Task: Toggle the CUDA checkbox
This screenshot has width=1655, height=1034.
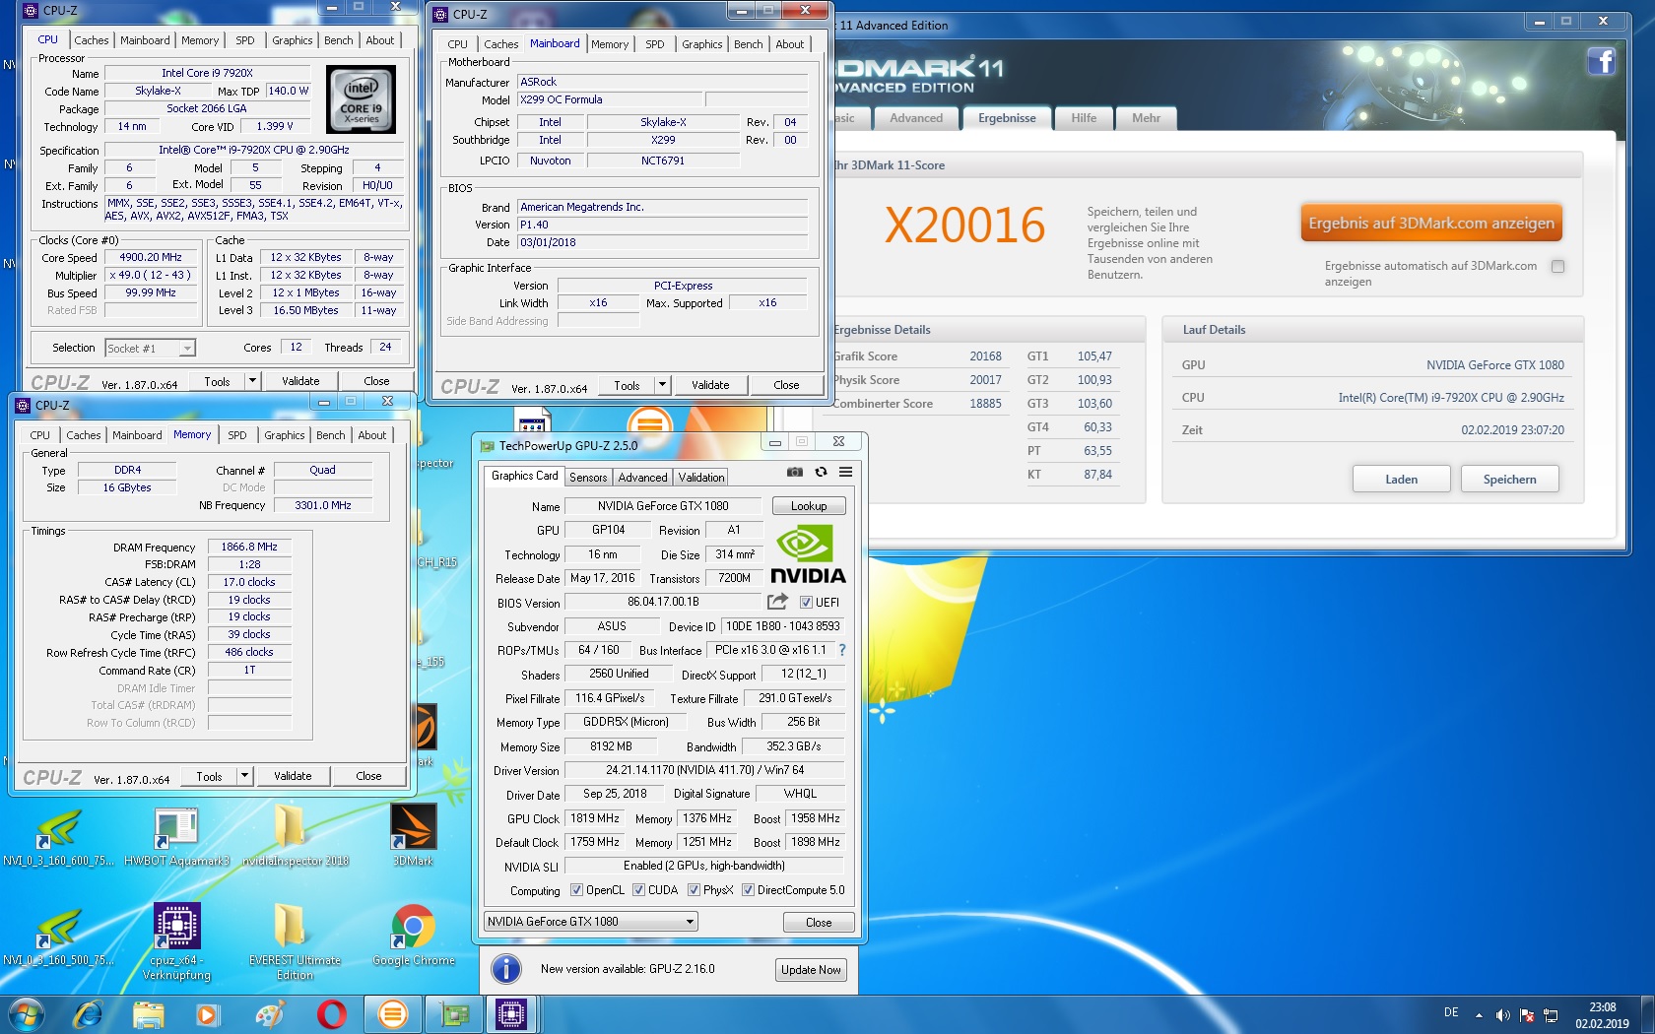Action: coord(638,890)
